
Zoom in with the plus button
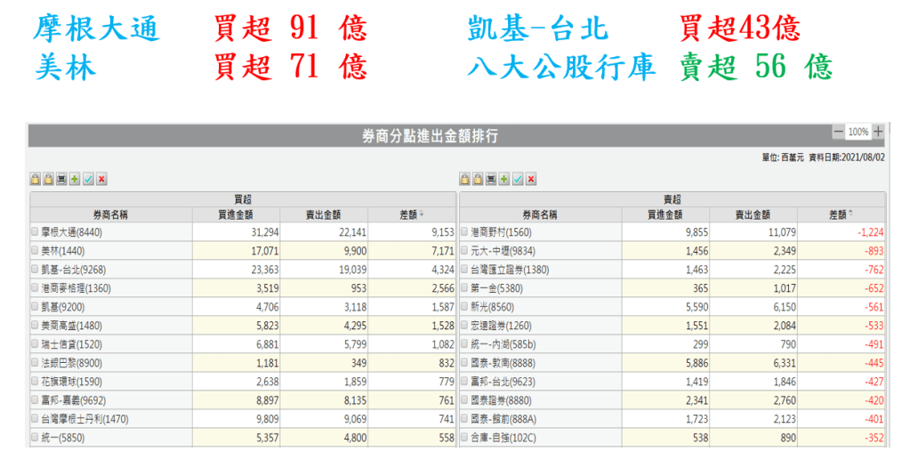click(878, 132)
